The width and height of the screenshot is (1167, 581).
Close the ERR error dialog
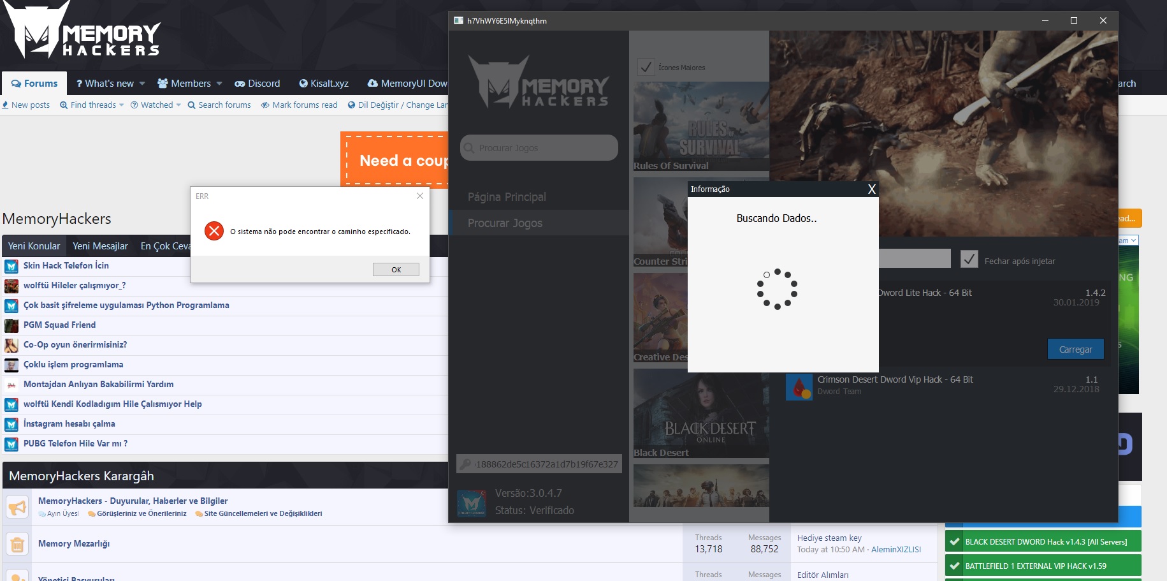(x=420, y=196)
